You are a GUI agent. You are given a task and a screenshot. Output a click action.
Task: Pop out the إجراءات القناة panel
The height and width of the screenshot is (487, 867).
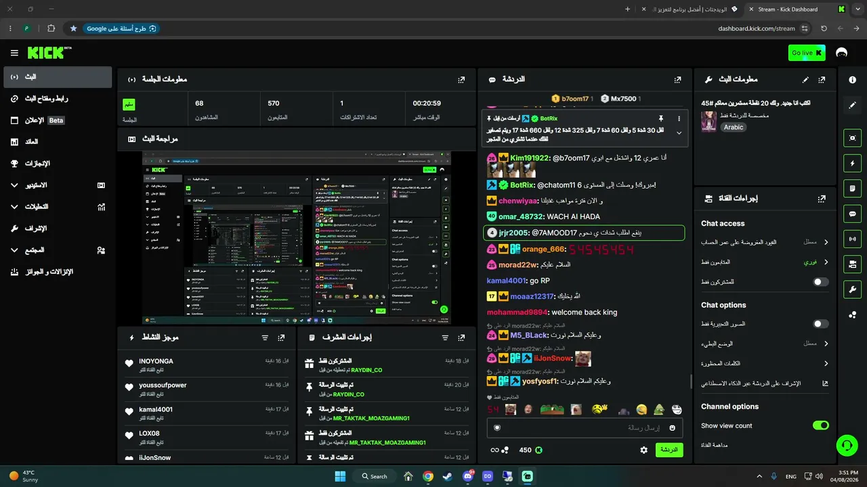[822, 199]
